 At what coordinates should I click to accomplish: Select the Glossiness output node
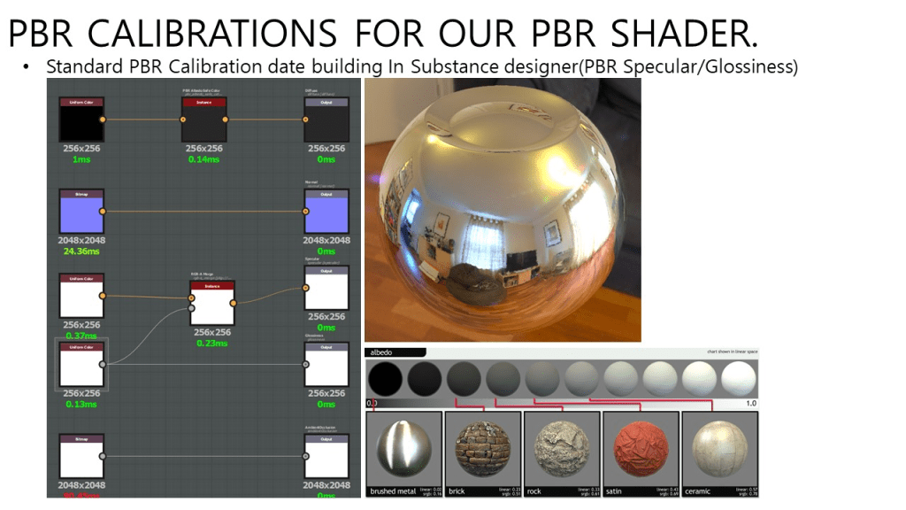pyautogui.click(x=326, y=364)
